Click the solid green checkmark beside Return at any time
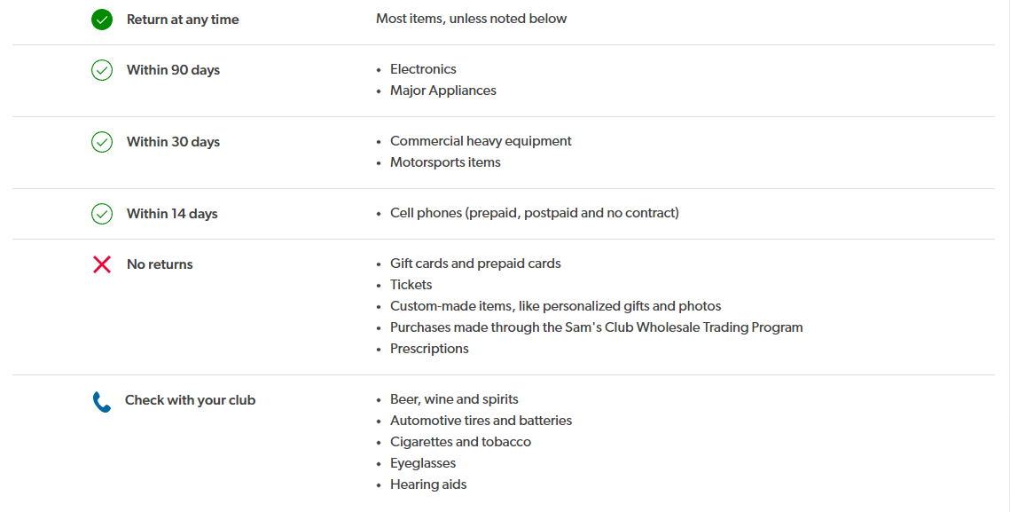 point(102,20)
